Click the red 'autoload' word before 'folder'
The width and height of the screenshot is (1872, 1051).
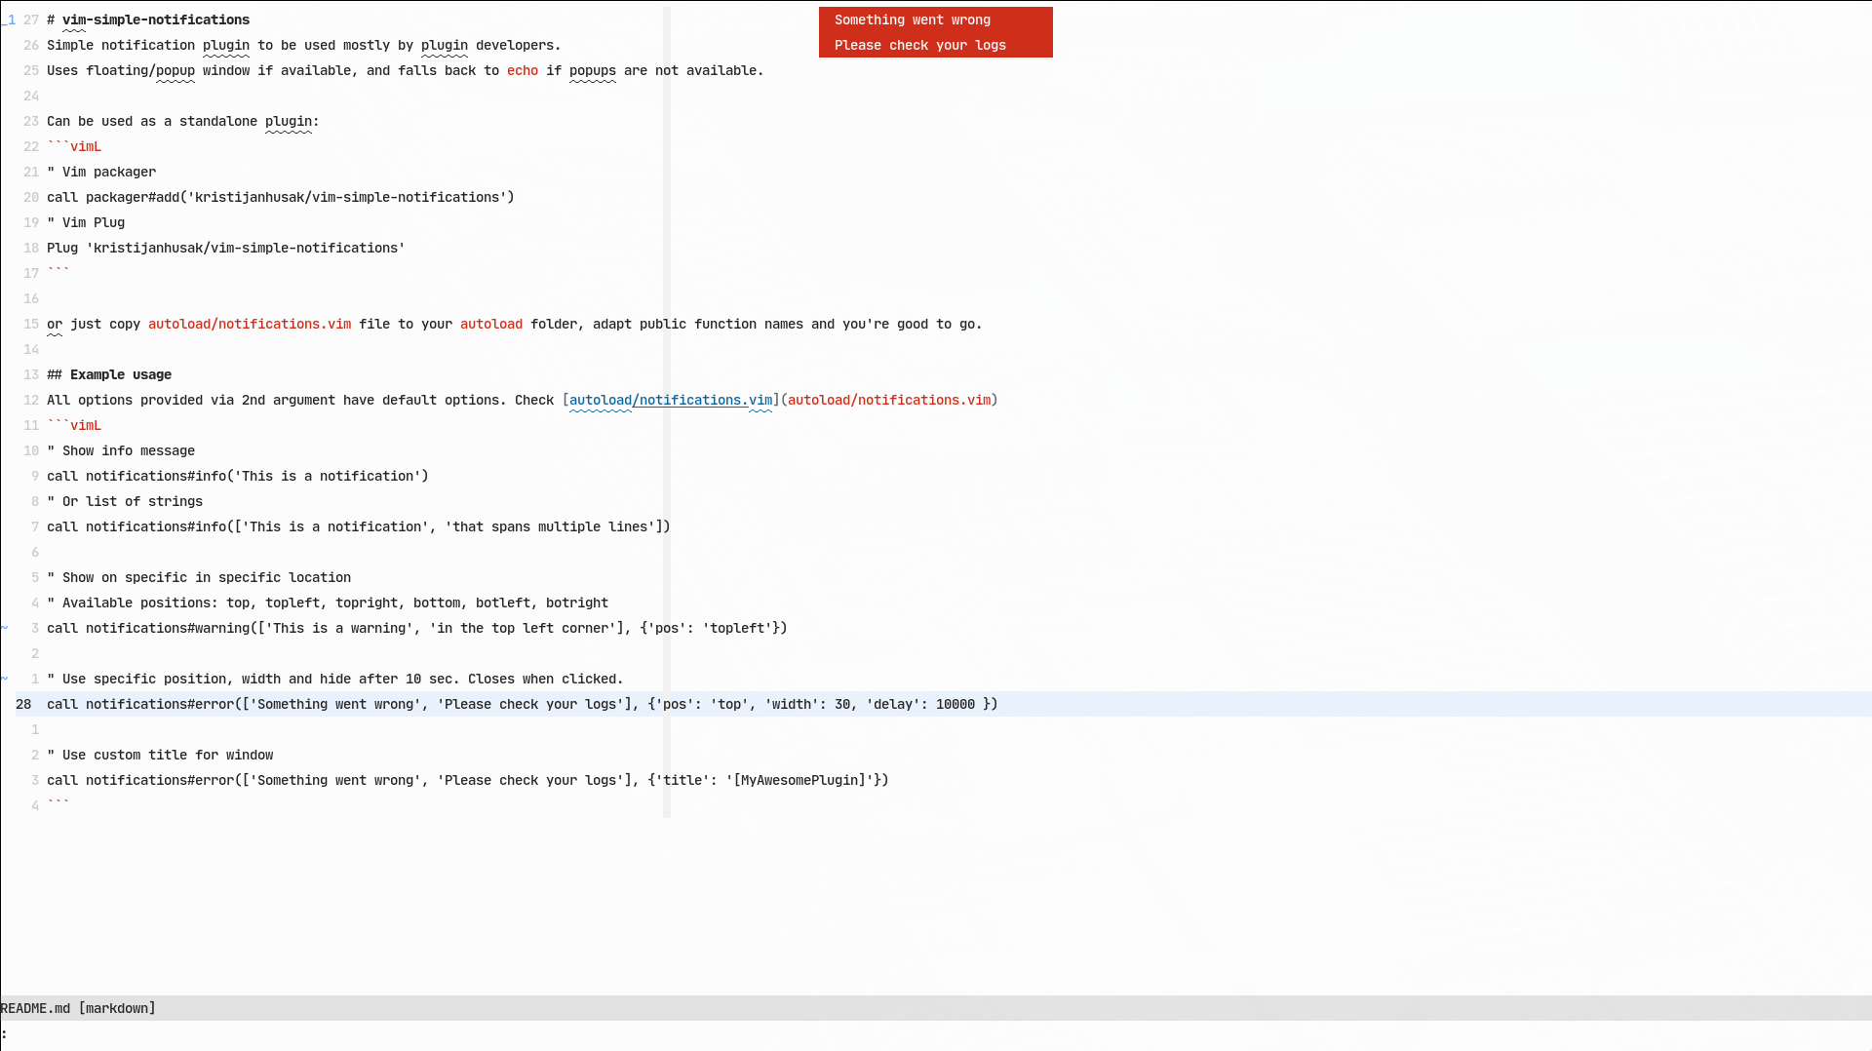491,324
